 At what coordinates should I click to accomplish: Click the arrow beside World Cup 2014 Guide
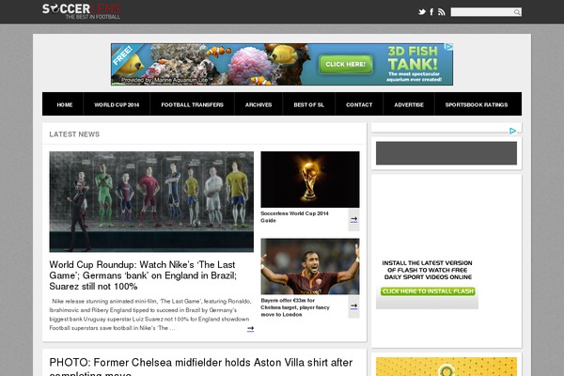(354, 219)
